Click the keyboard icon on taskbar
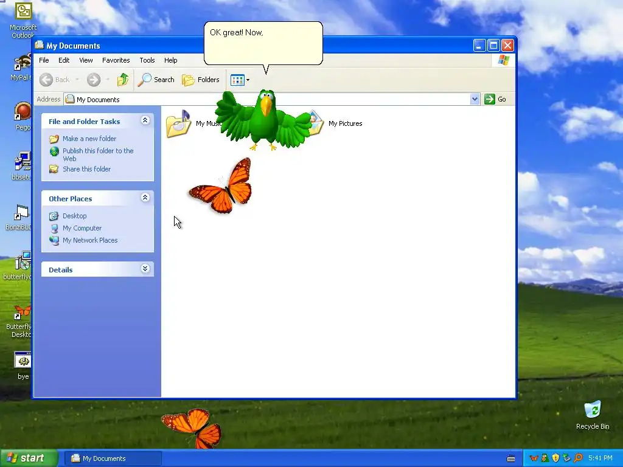 pos(511,458)
